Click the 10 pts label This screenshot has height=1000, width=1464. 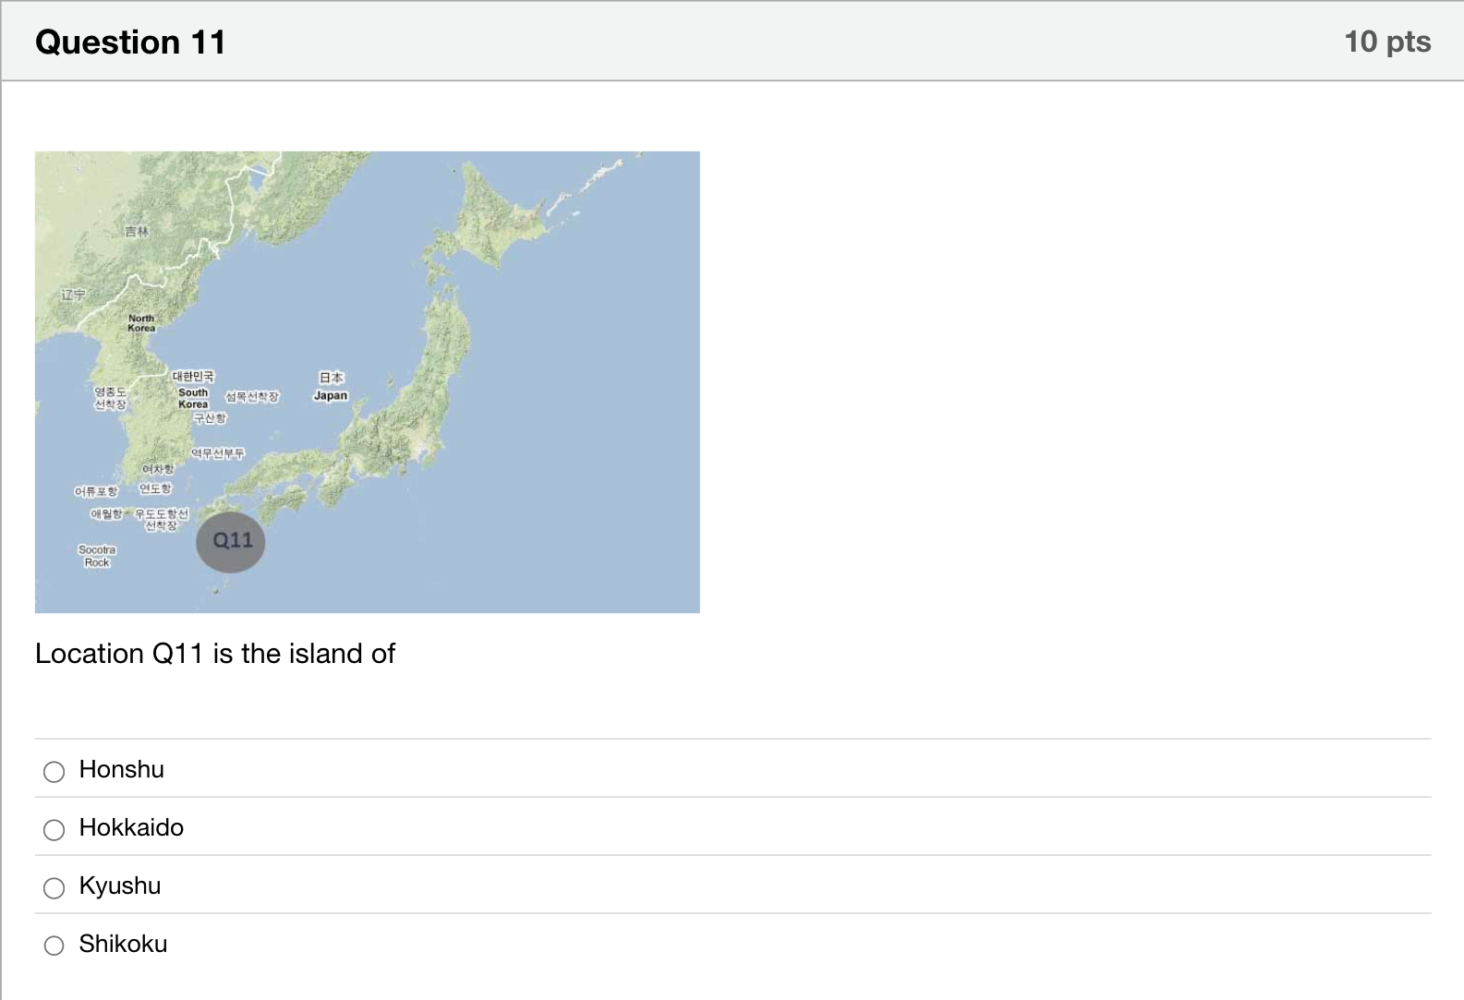click(x=1387, y=42)
